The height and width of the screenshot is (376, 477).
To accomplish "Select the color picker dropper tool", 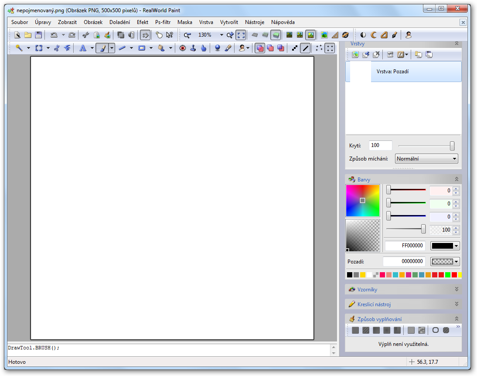I will point(228,48).
